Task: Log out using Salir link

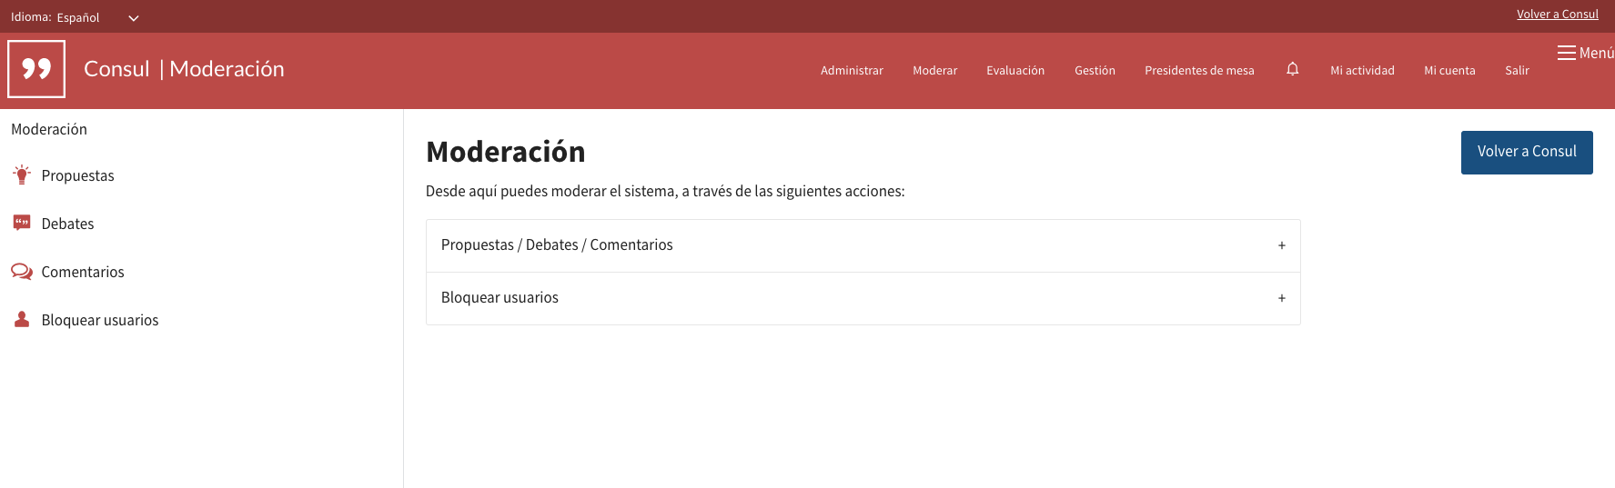Action: pyautogui.click(x=1517, y=70)
